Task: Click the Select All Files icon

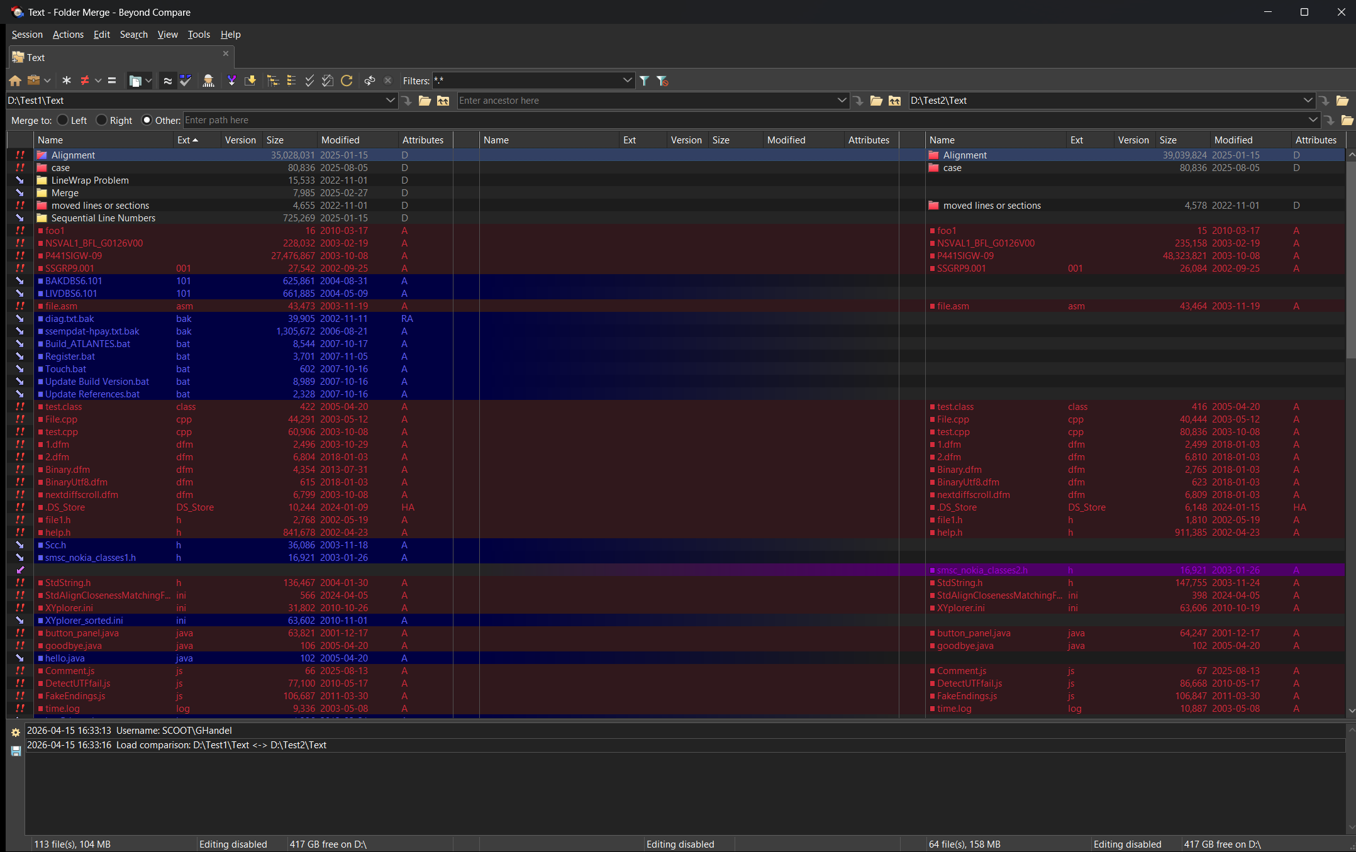Action: point(328,80)
